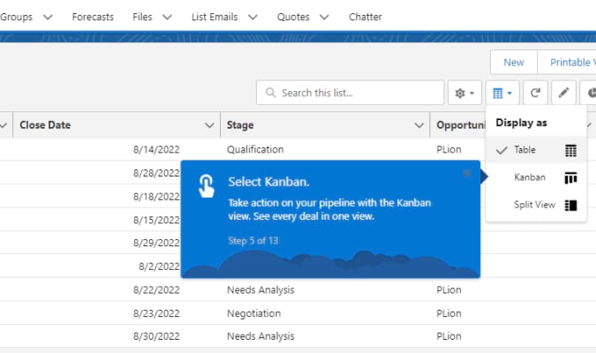Click the magnifier icon in the search box
The width and height of the screenshot is (596, 353).
tap(270, 93)
